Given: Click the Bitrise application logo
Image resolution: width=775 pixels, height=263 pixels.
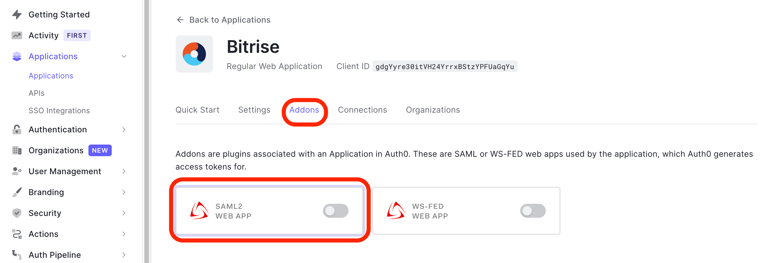Looking at the screenshot, I should click(x=194, y=54).
